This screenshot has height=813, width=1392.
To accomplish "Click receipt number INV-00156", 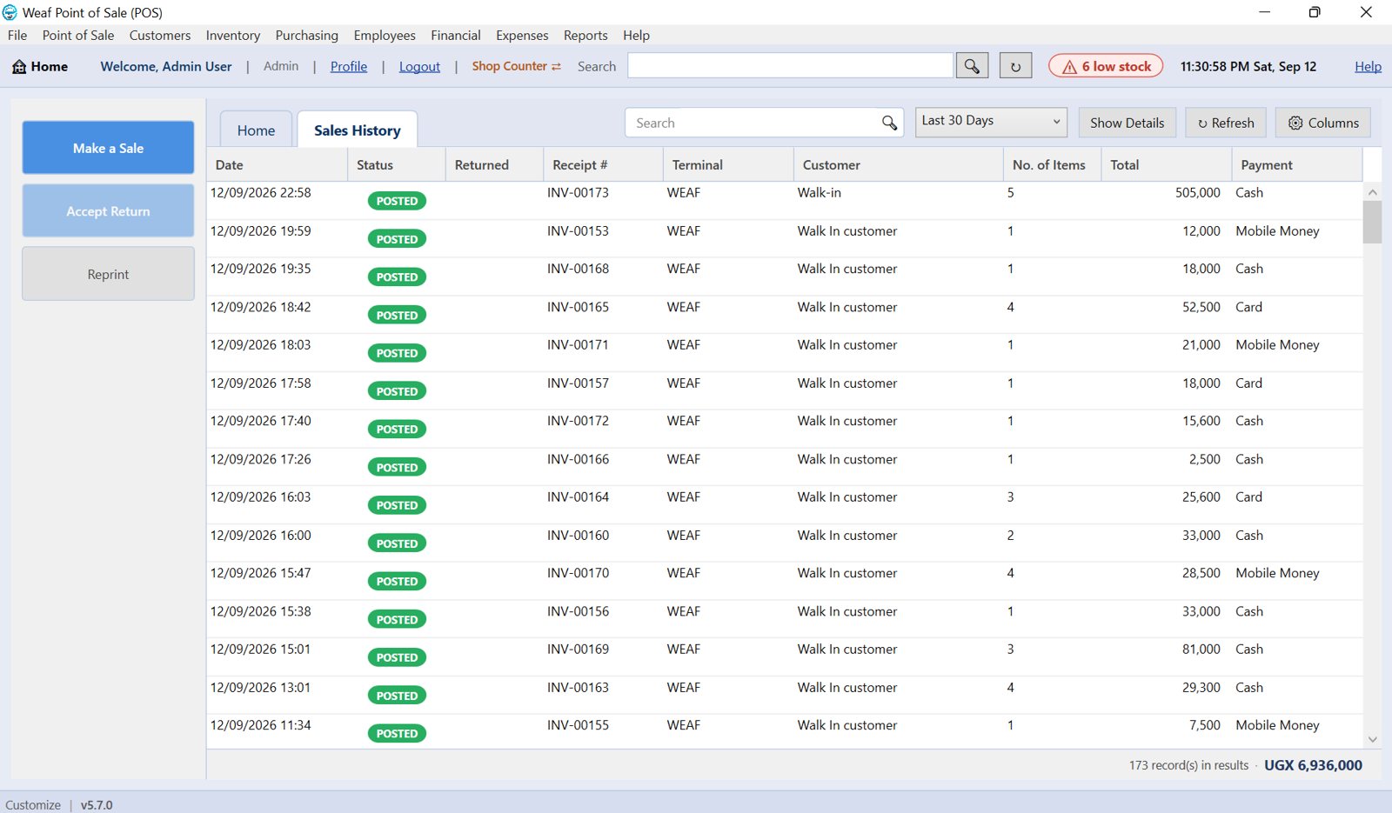I will coord(578,611).
